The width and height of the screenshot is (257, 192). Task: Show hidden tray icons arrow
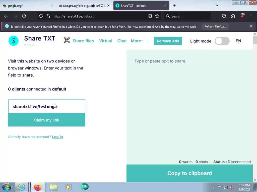(213, 187)
